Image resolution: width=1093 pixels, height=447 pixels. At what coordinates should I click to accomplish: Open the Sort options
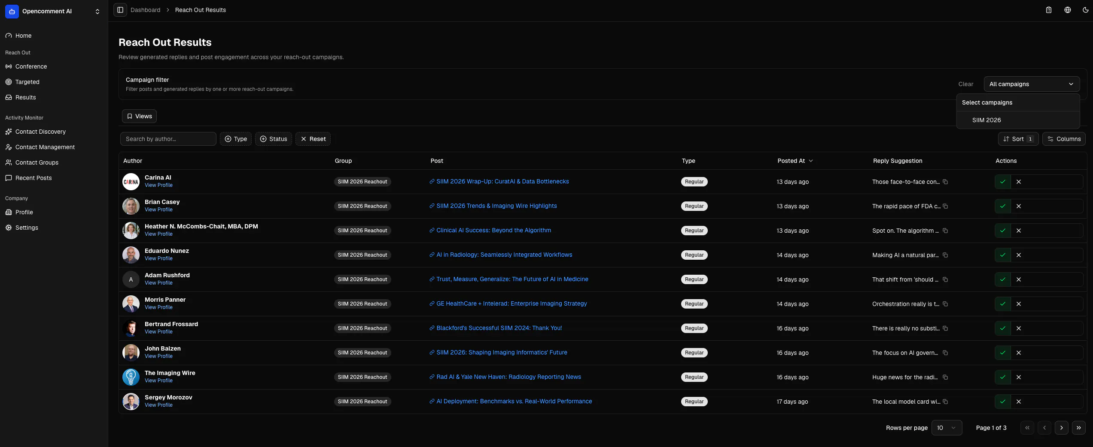pyautogui.click(x=1018, y=139)
